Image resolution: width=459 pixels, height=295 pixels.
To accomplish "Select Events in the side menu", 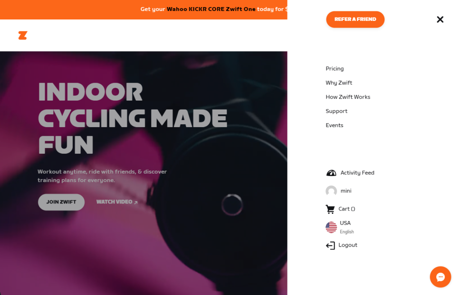I will click(x=335, y=125).
